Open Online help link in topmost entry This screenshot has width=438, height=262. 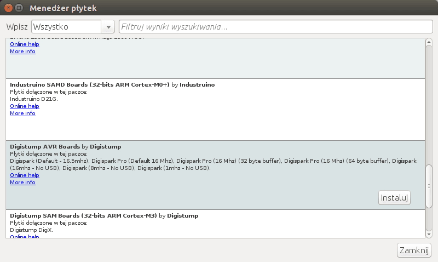click(x=25, y=44)
